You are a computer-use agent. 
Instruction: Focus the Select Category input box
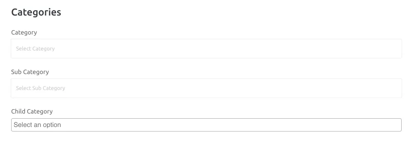(x=206, y=48)
